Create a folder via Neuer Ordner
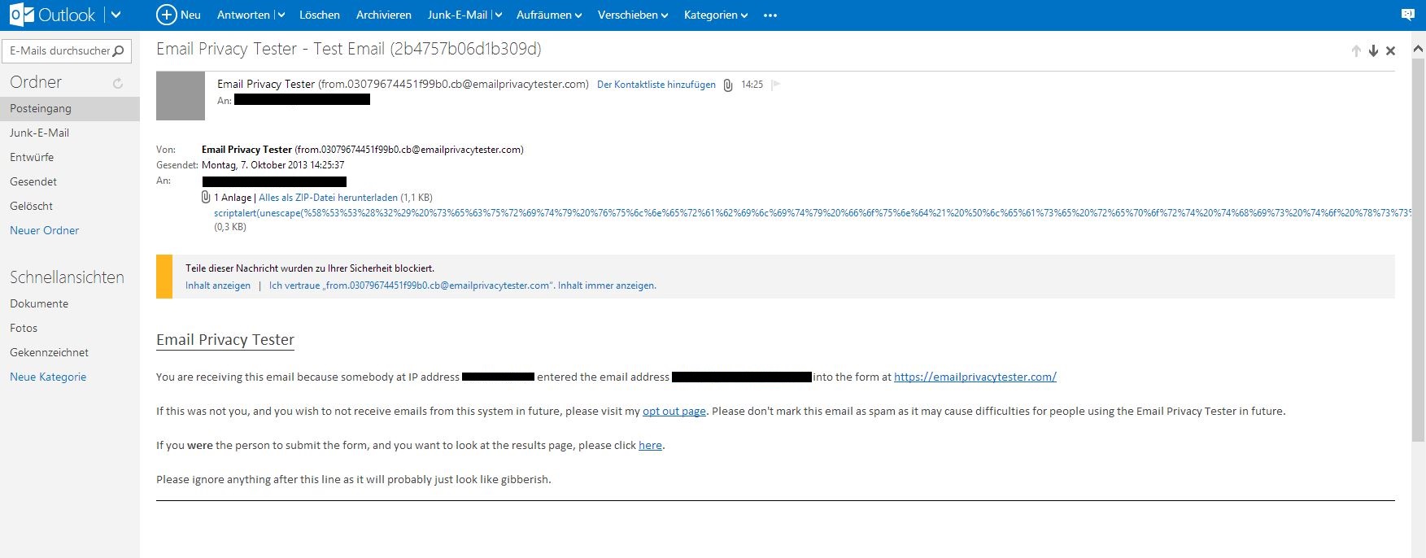 pyautogui.click(x=44, y=230)
